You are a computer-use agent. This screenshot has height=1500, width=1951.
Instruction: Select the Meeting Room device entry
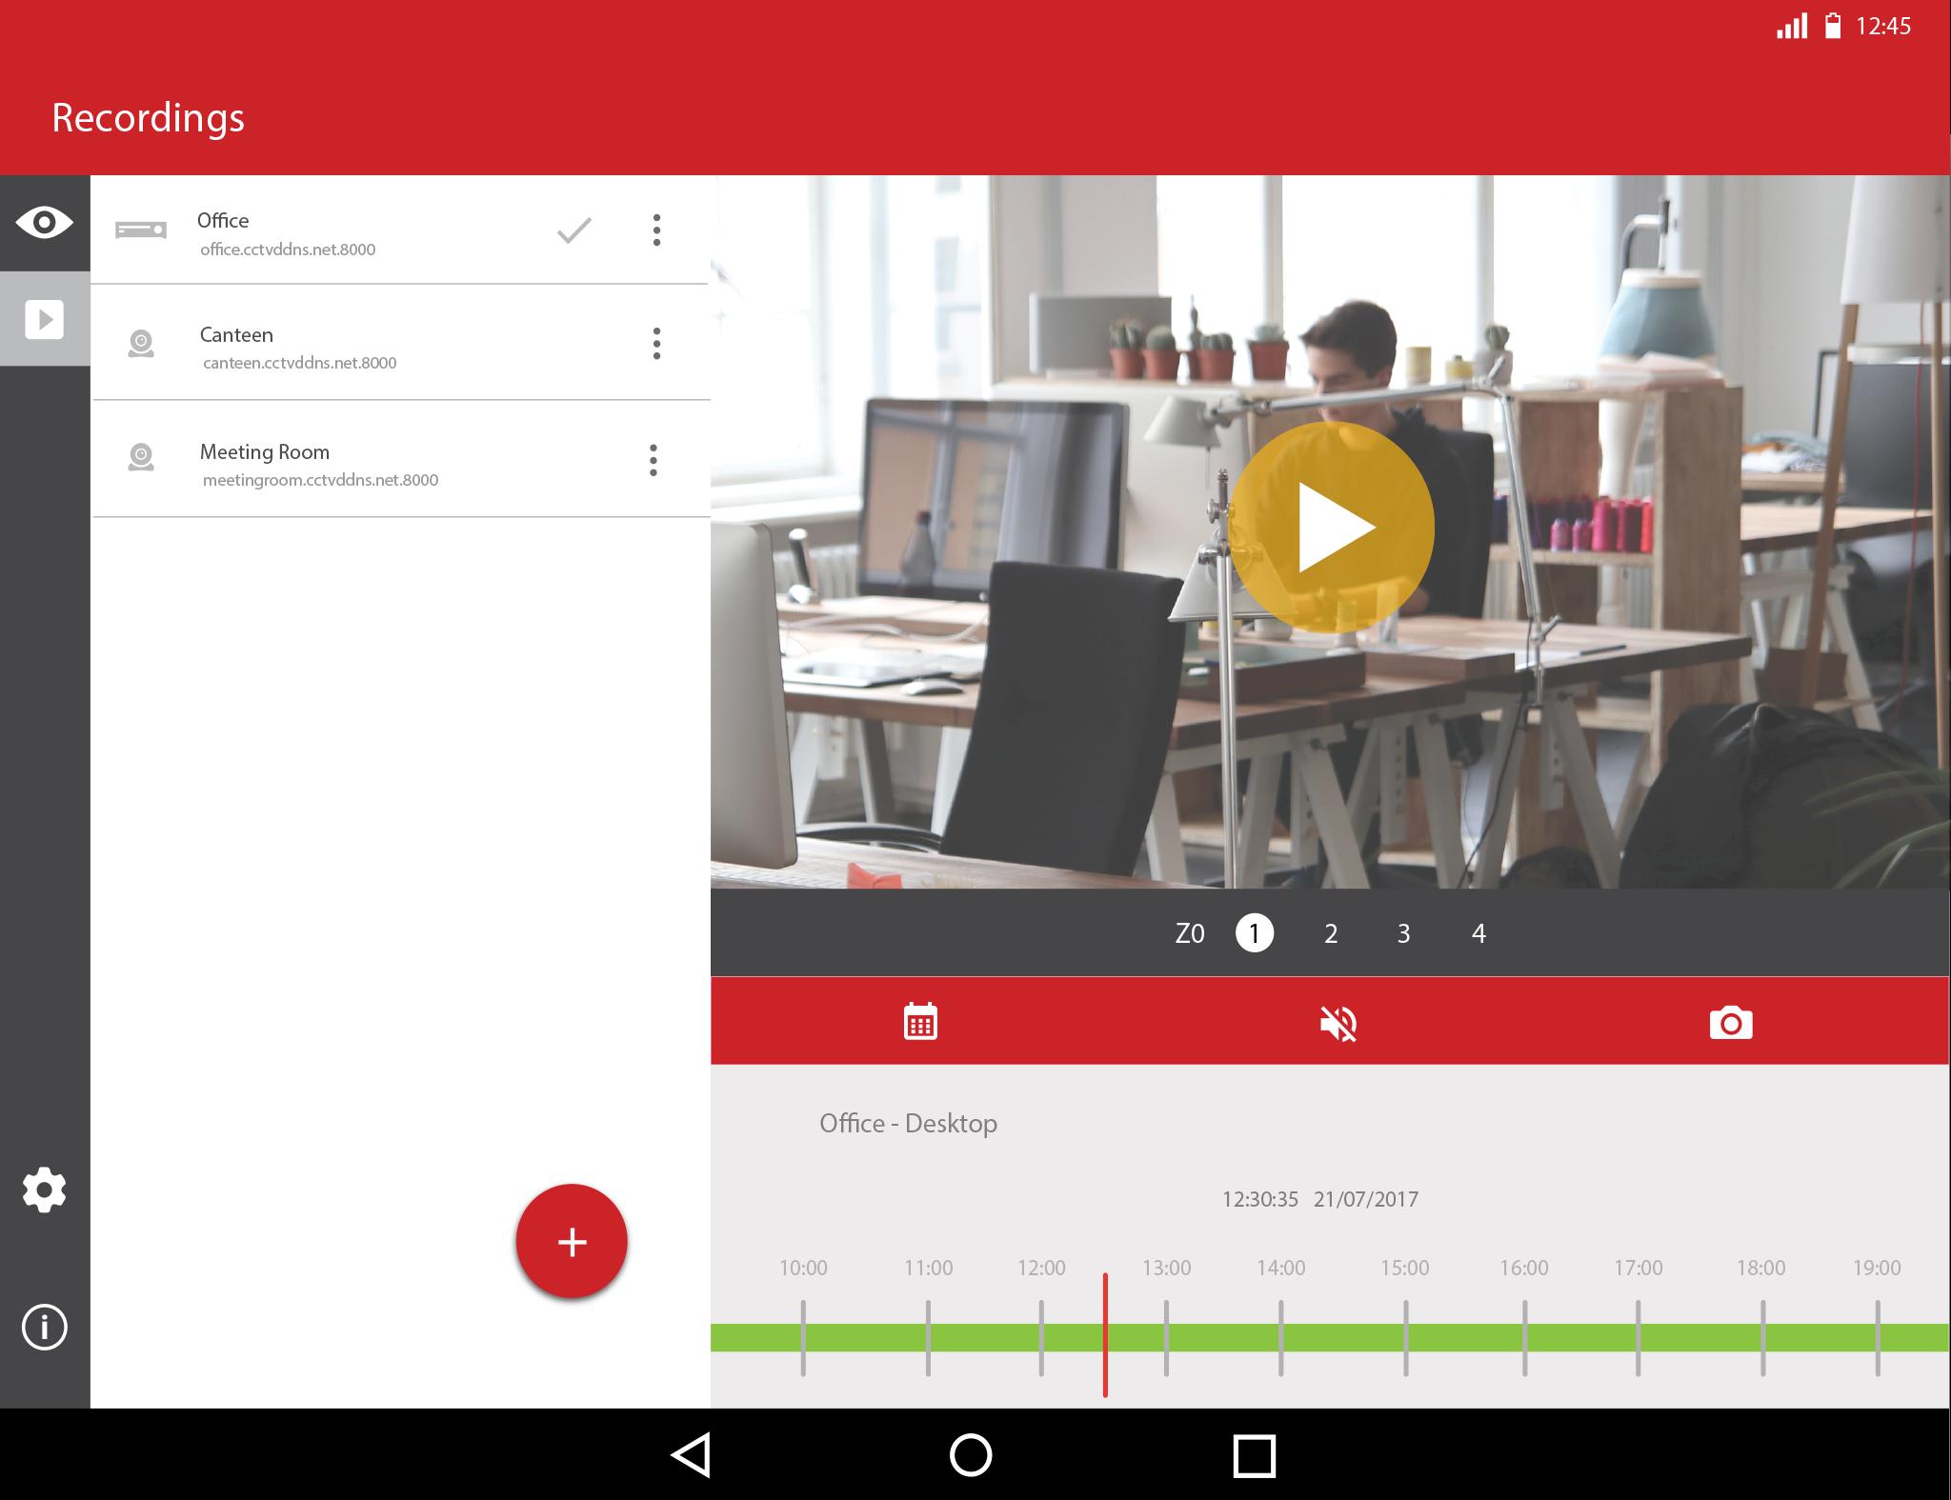point(400,460)
